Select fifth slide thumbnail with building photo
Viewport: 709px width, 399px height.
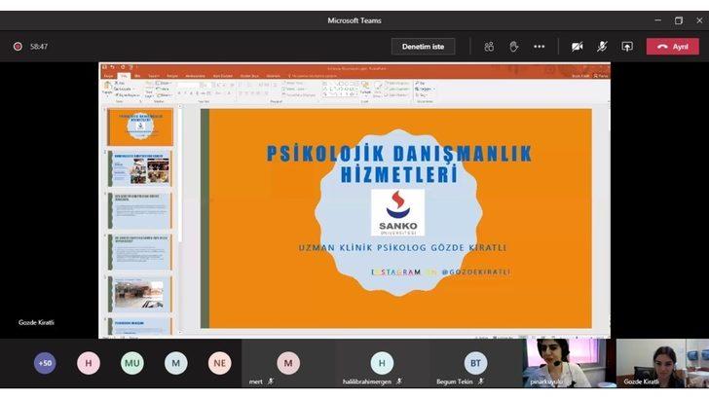(x=140, y=293)
